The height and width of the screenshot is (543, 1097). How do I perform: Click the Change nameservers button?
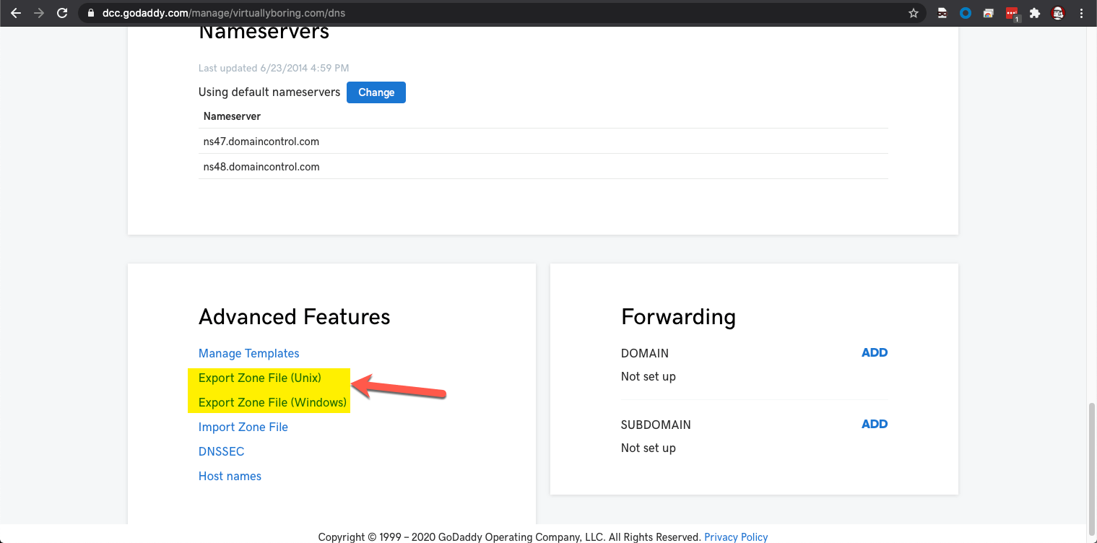pos(376,92)
